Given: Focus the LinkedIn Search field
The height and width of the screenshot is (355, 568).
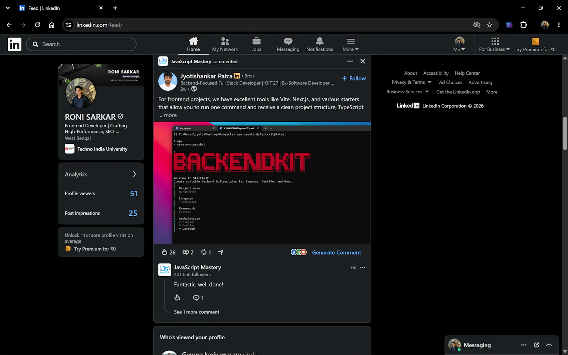Looking at the screenshot, I should point(81,44).
